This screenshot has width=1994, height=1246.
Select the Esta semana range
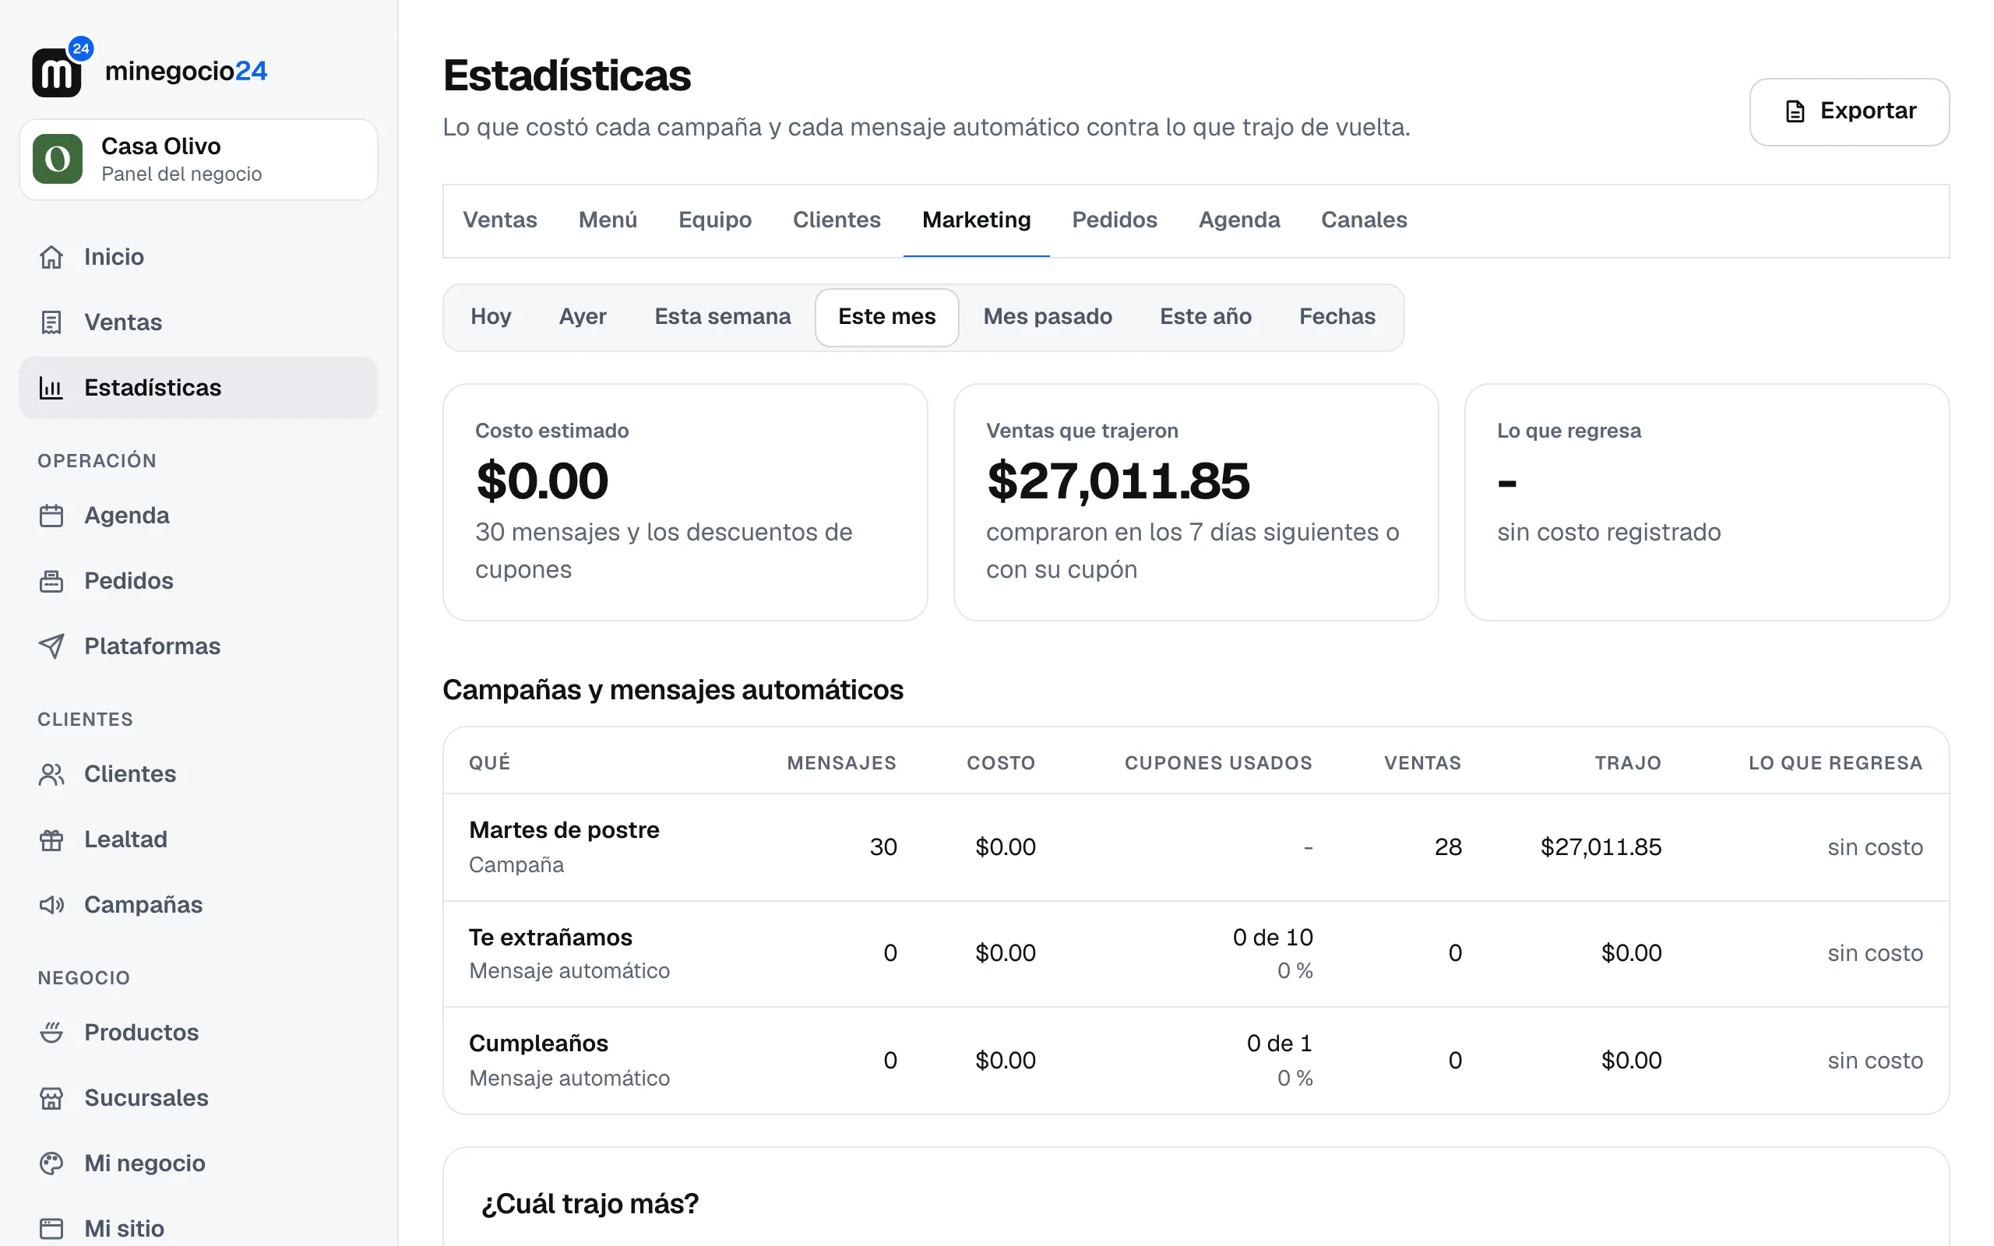(722, 317)
